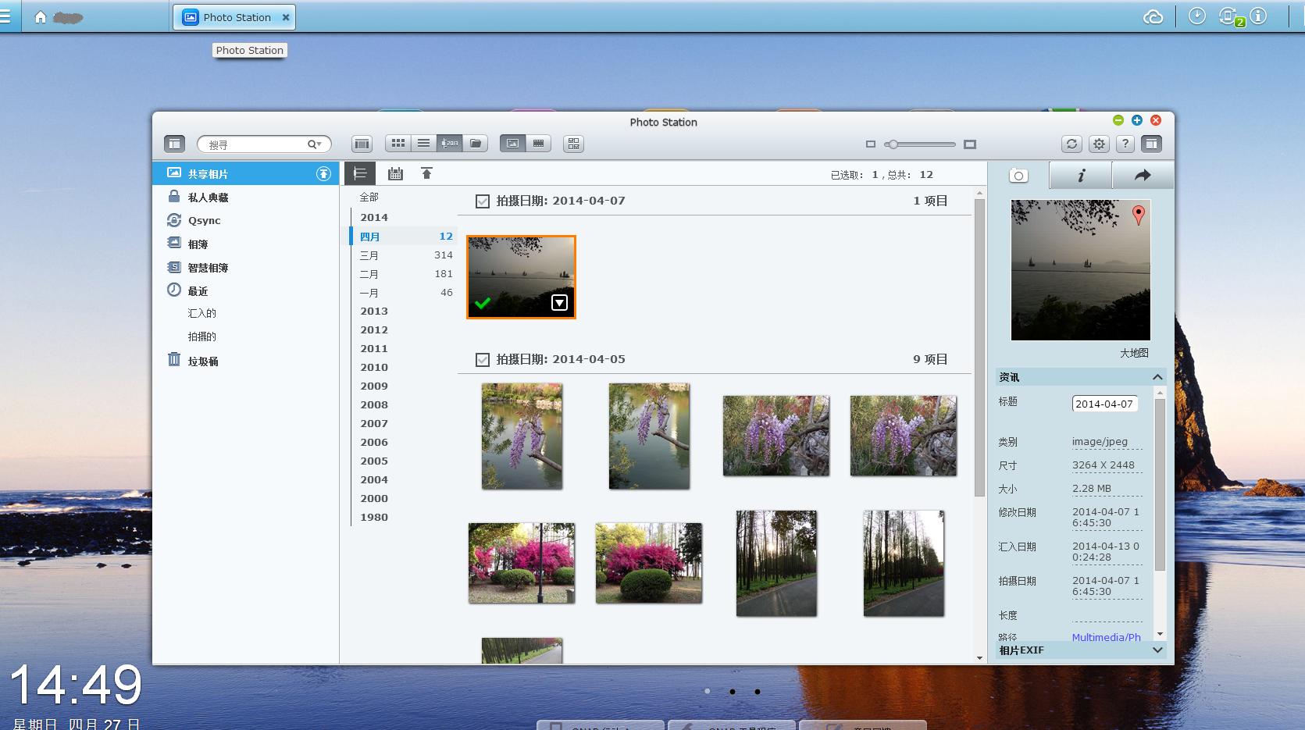The height and width of the screenshot is (730, 1305).
Task: Click the photo grid vertical scrollbar
Action: pos(979,347)
